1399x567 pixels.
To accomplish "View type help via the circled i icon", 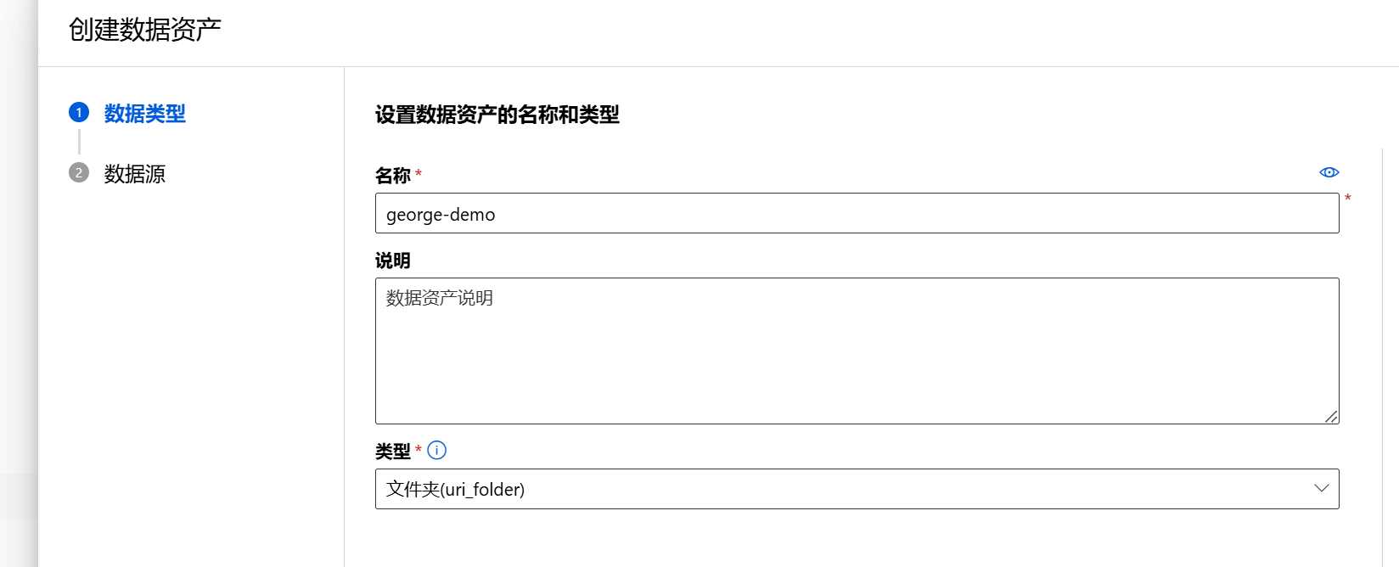I will [436, 450].
